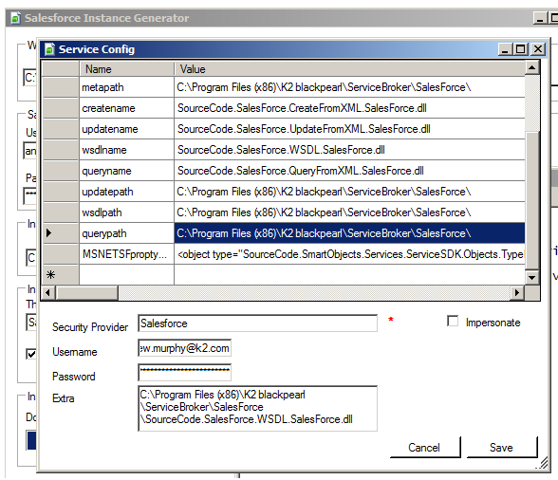Select the metapath value cell

(x=349, y=87)
